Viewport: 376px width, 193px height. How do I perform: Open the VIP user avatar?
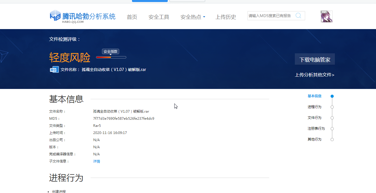click(326, 17)
